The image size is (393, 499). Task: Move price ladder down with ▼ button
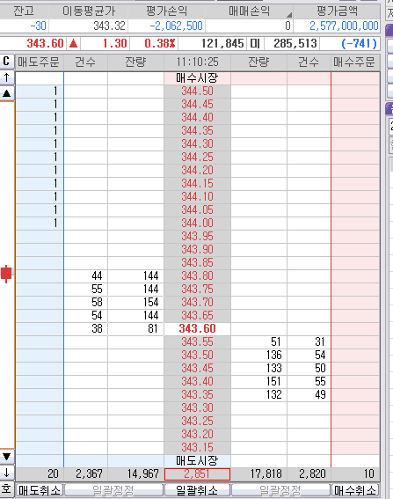7,457
